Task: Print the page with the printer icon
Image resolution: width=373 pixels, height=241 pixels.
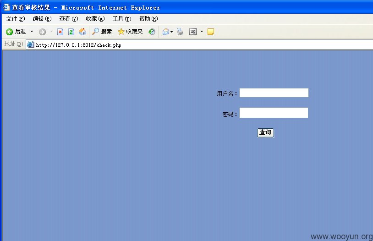Action: point(180,32)
